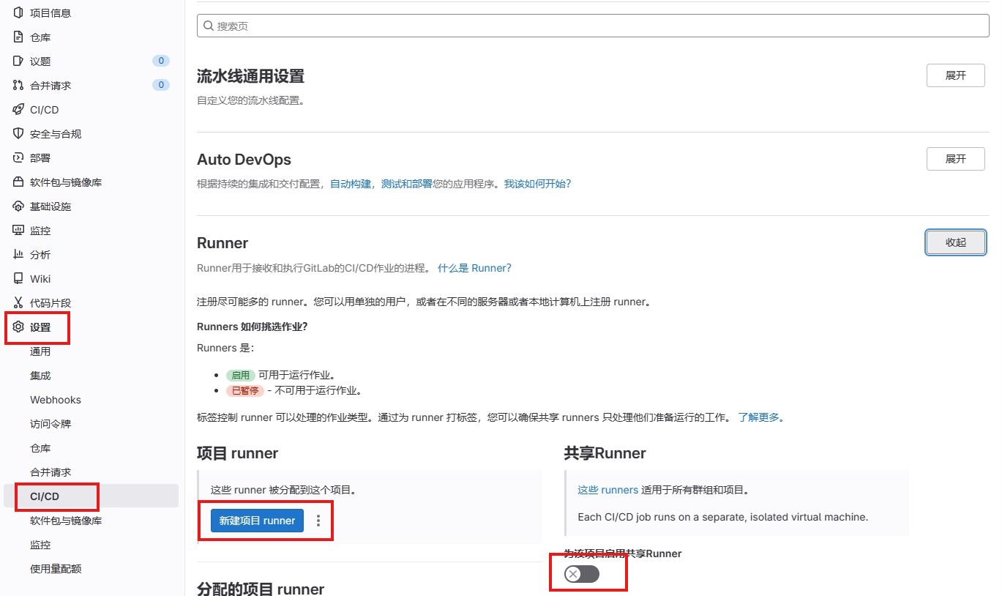Viewport: 1002px width, 596px height.
Task: Click the 安全与合规 shield icon
Action: 18,134
